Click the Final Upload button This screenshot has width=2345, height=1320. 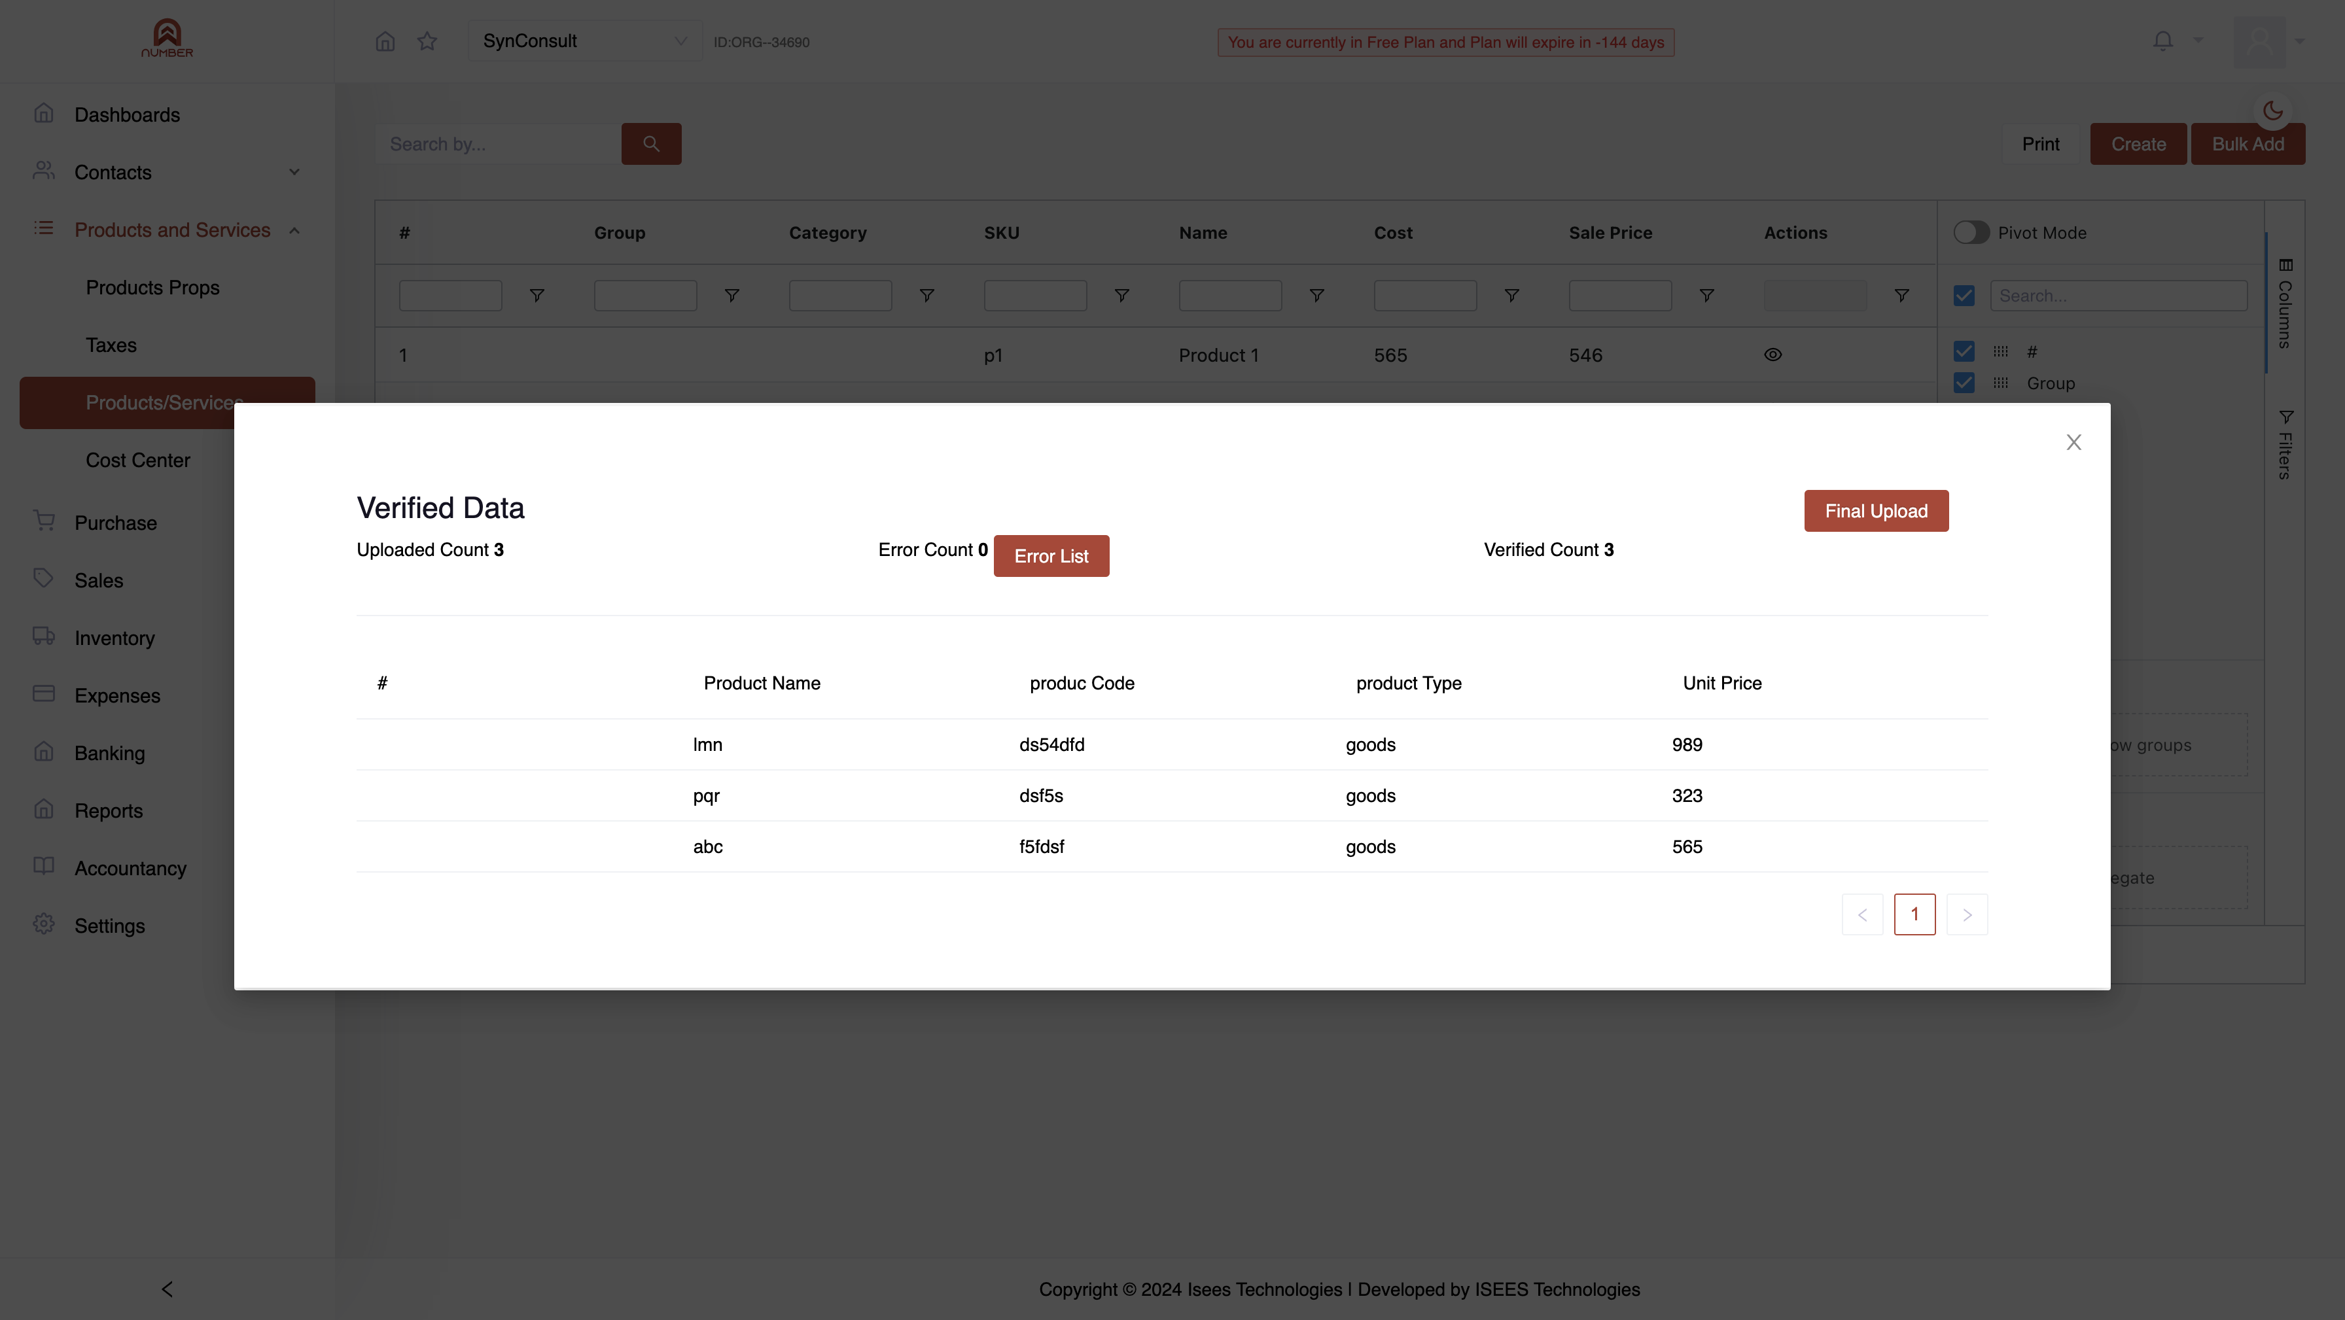[x=1876, y=511]
